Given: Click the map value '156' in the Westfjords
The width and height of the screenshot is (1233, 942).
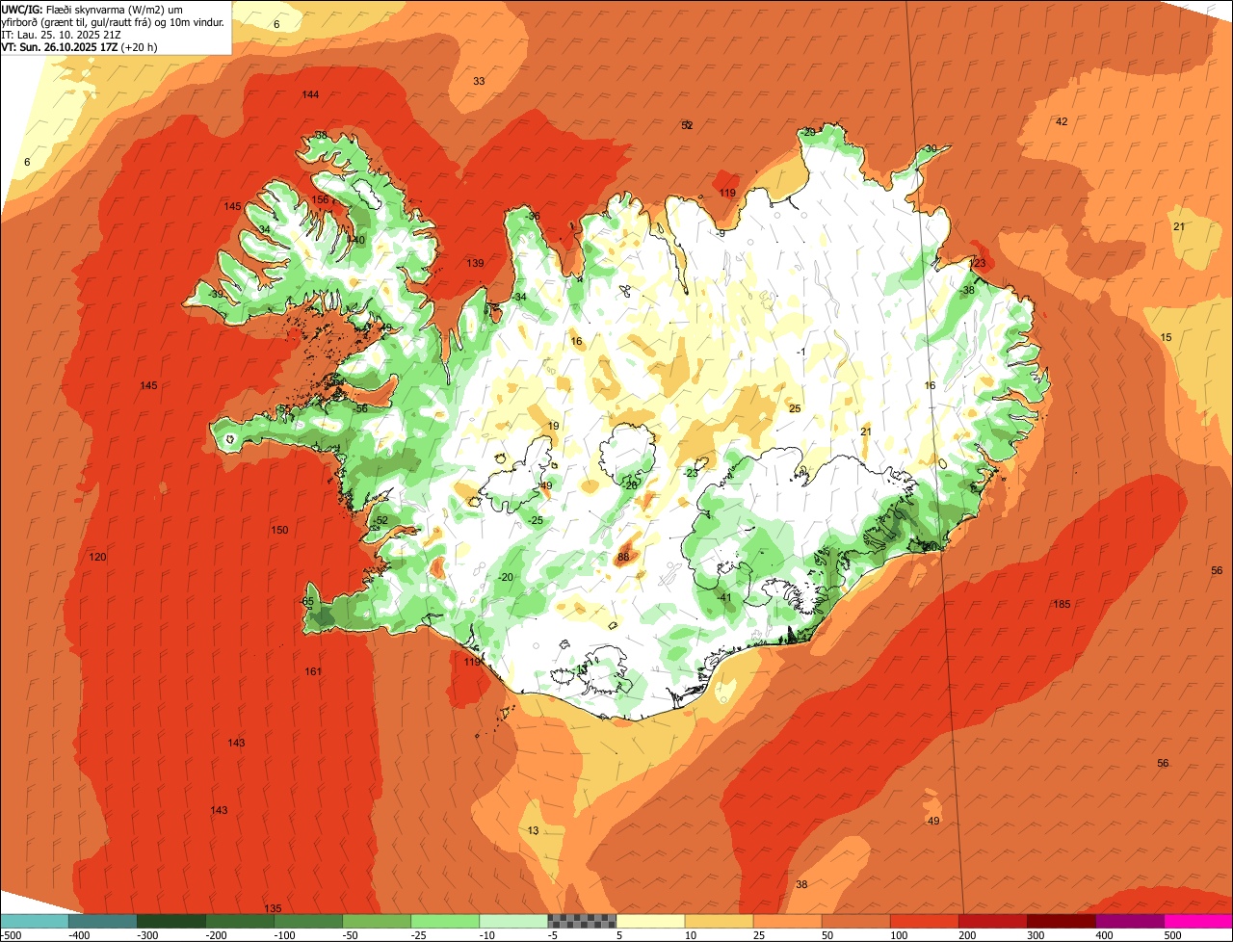Looking at the screenshot, I should [x=321, y=199].
